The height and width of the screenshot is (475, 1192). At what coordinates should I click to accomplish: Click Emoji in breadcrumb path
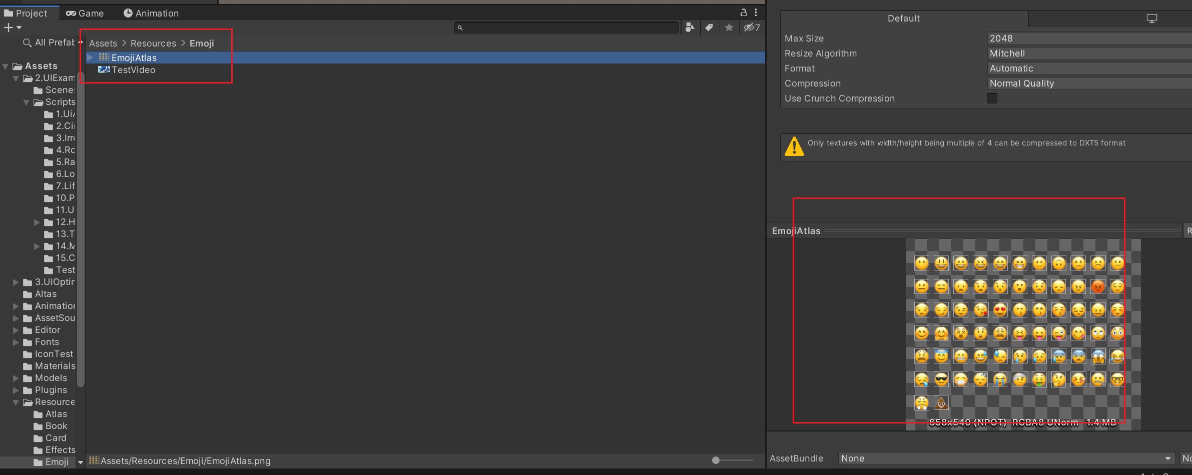[202, 43]
